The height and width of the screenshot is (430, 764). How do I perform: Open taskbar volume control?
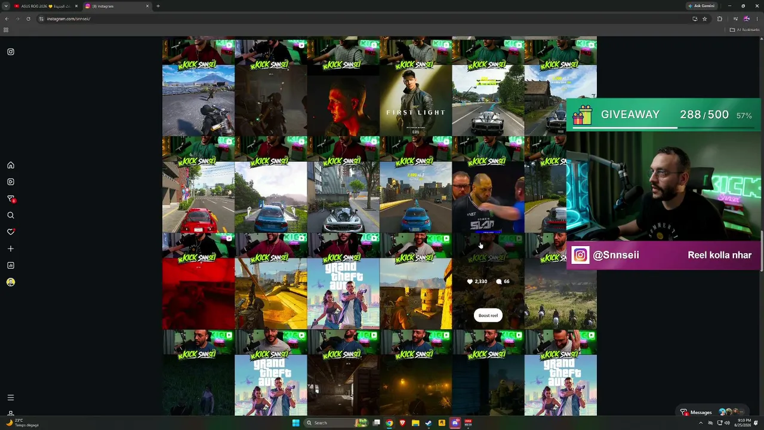pyautogui.click(x=727, y=423)
